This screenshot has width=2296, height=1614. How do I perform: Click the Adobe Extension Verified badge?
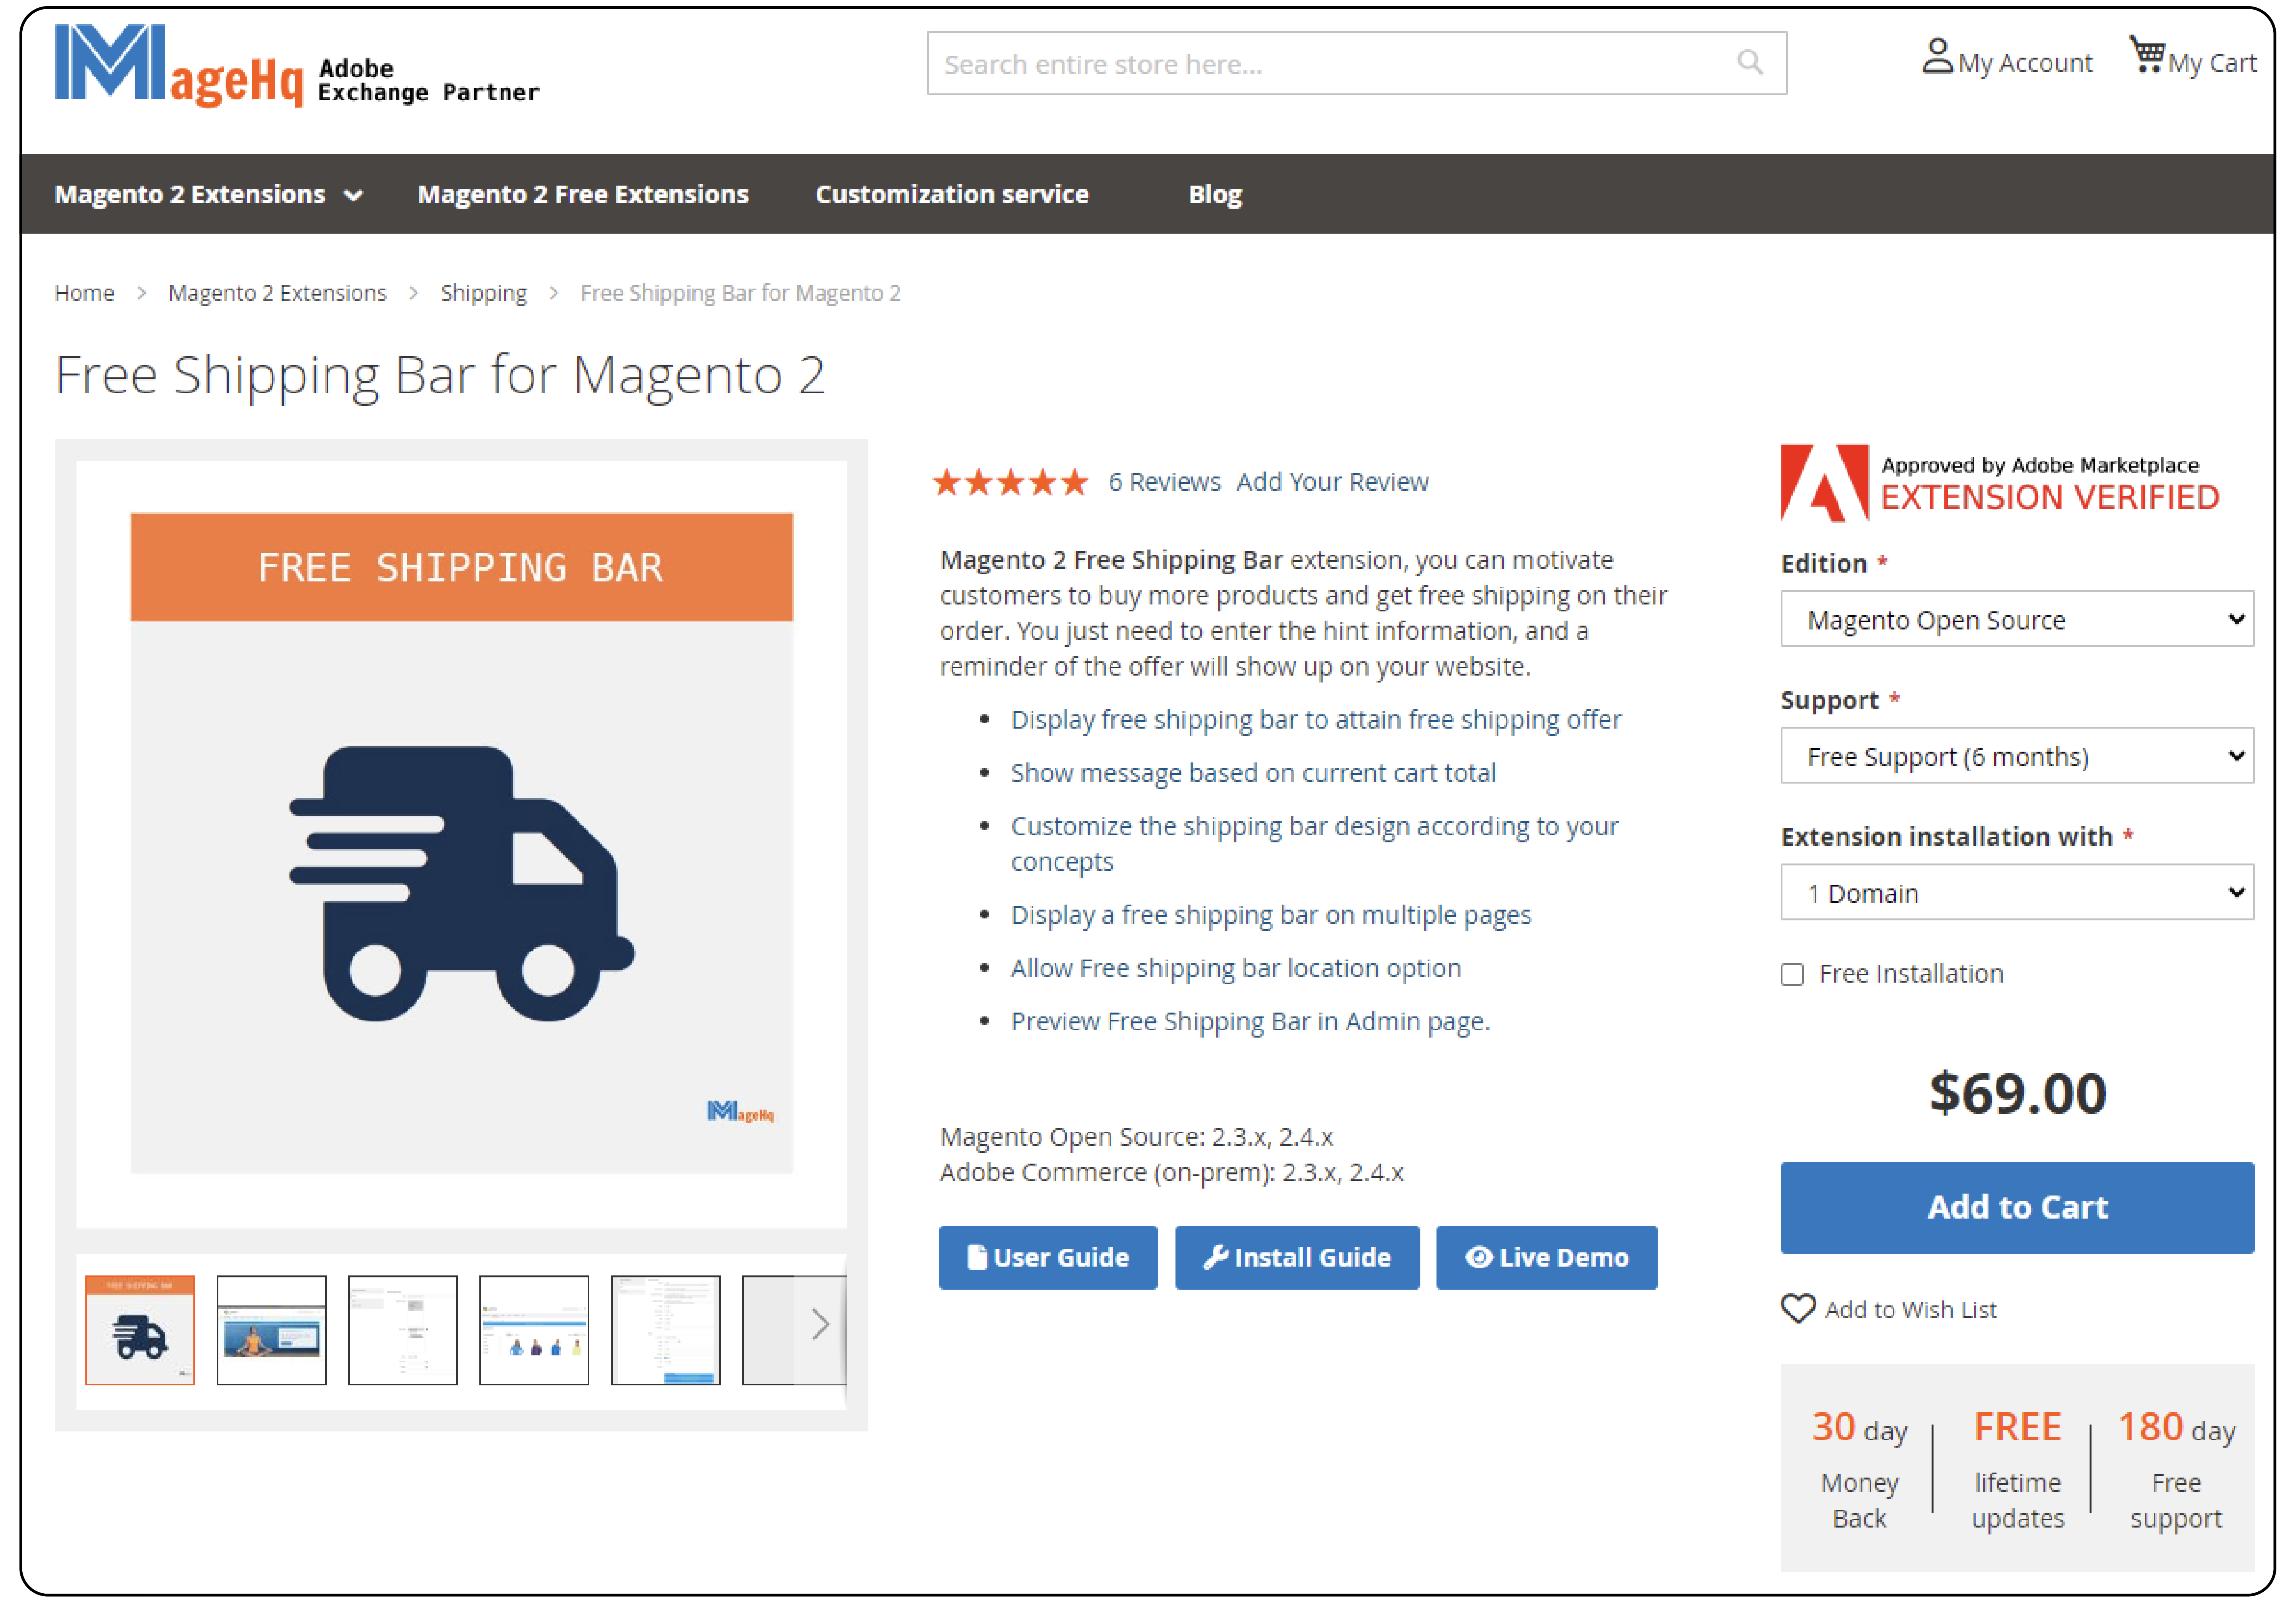pyautogui.click(x=2000, y=483)
